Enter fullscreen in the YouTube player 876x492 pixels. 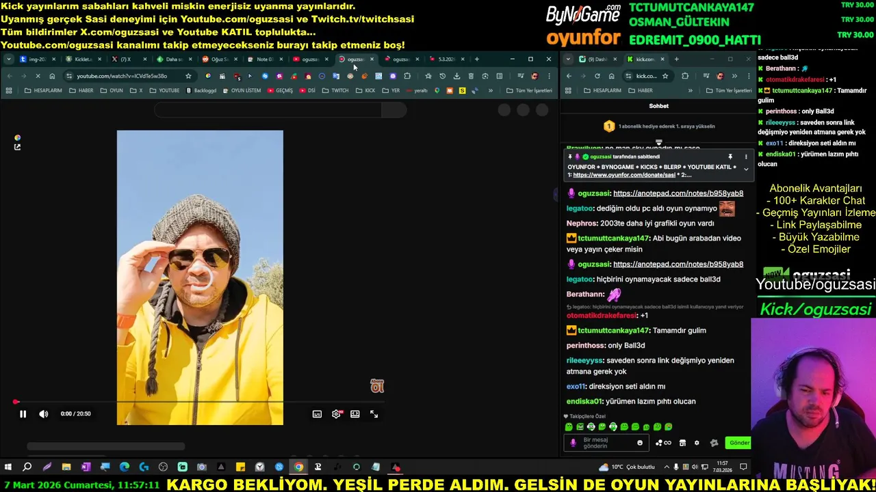pyautogui.click(x=374, y=413)
